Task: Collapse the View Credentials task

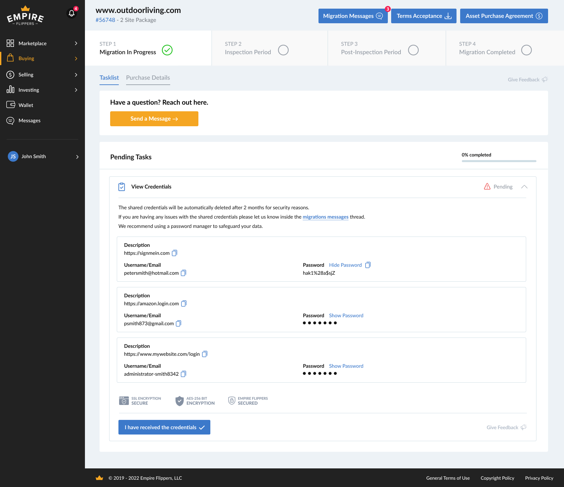Action: [x=524, y=187]
